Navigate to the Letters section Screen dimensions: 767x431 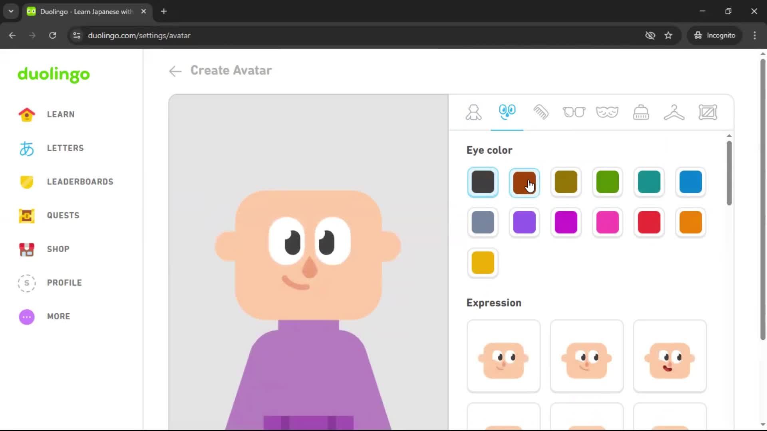(65, 148)
